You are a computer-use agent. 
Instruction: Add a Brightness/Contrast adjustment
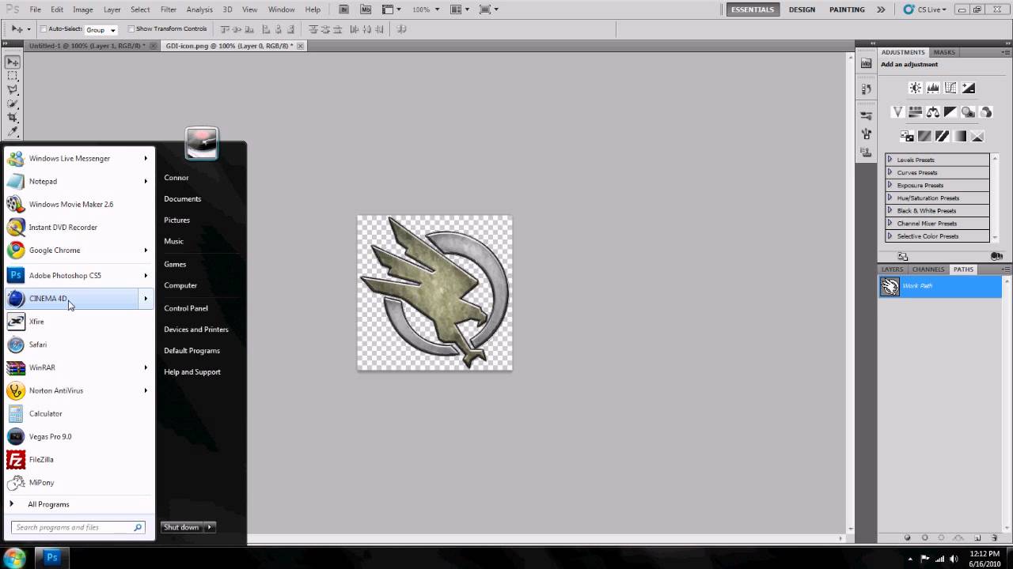tap(916, 89)
